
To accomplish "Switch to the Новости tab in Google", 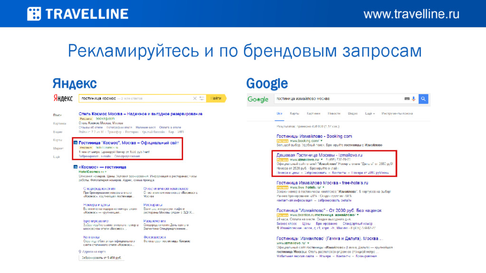I will [334, 114].
